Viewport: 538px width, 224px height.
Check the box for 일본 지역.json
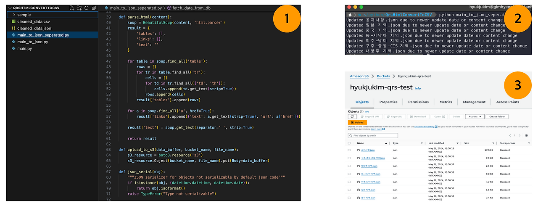click(x=349, y=190)
